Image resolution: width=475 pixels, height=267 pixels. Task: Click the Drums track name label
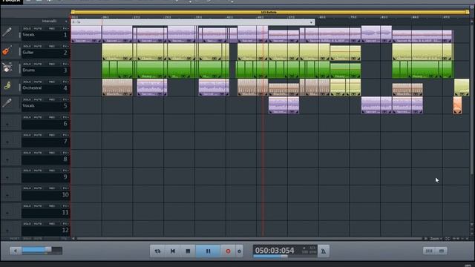click(28, 70)
